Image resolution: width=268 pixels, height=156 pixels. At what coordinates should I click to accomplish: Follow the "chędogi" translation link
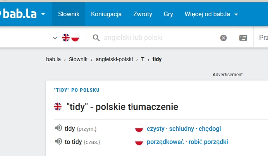tap(210, 129)
